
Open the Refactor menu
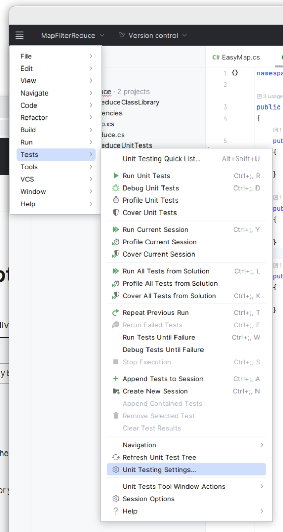click(56, 118)
